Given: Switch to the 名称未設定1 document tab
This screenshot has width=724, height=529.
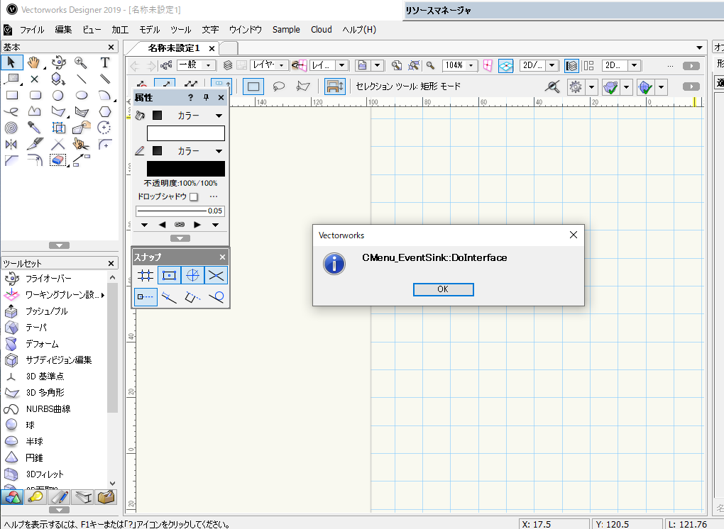Looking at the screenshot, I should [x=174, y=48].
